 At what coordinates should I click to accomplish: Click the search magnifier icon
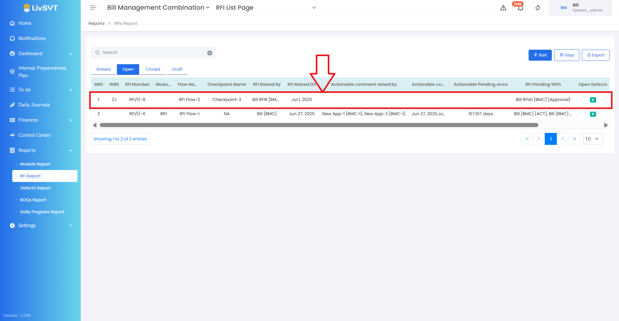point(98,53)
